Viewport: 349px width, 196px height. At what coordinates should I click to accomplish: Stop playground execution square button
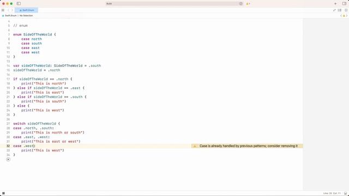click(x=3, y=193)
